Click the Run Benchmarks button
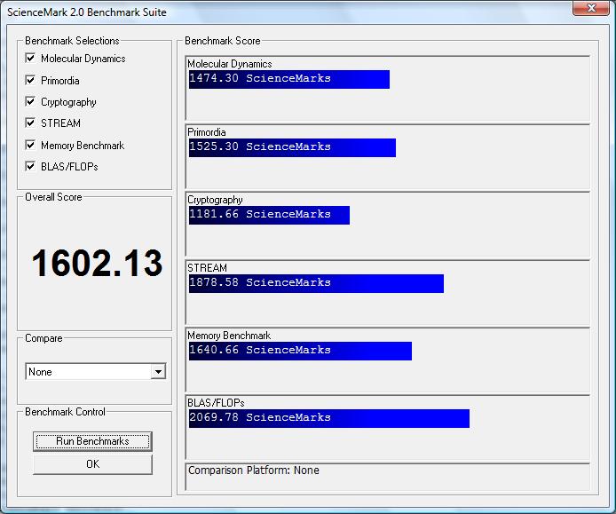The width and height of the screenshot is (616, 514). 92,441
